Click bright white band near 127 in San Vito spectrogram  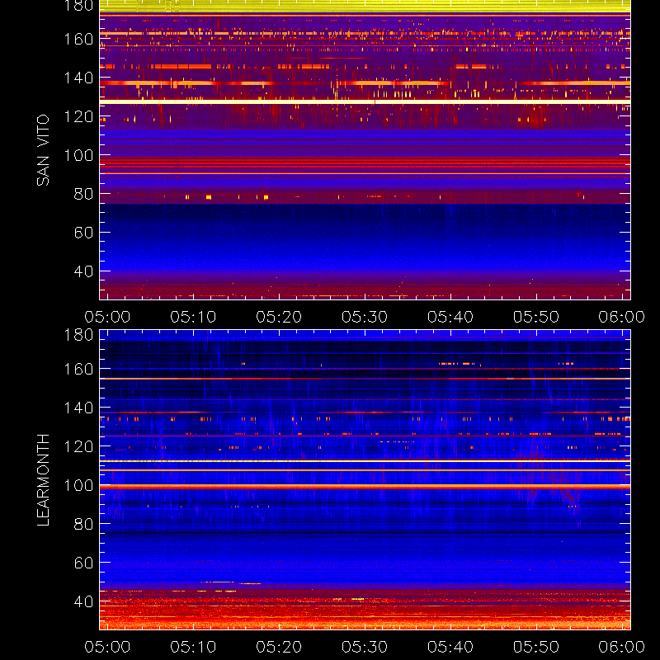coord(365,101)
